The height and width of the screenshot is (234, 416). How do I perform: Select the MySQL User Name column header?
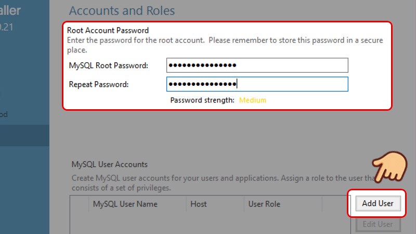125,204
